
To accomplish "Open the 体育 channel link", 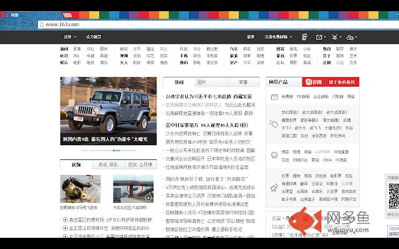I will pyautogui.click(x=64, y=55).
